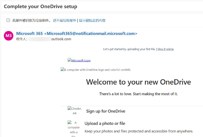
Task: Click "Let's get started by uploading" preheader text
Action: click(x=129, y=49)
